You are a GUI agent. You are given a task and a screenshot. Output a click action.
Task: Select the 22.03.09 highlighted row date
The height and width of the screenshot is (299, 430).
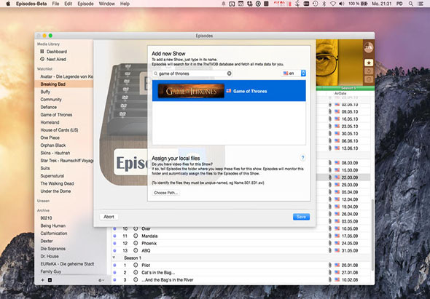coord(350,178)
